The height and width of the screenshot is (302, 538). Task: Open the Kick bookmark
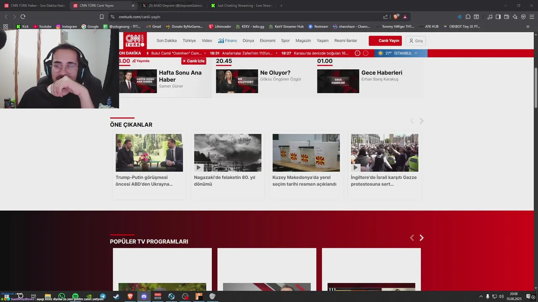tap(22, 26)
